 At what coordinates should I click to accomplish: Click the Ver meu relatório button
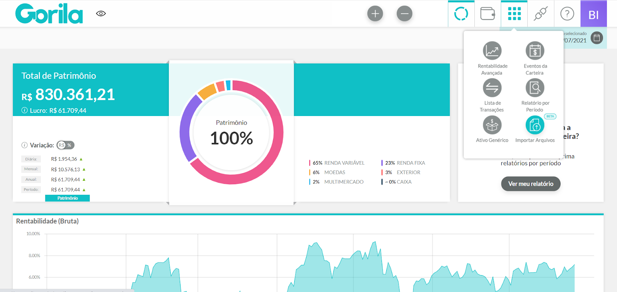tap(531, 184)
